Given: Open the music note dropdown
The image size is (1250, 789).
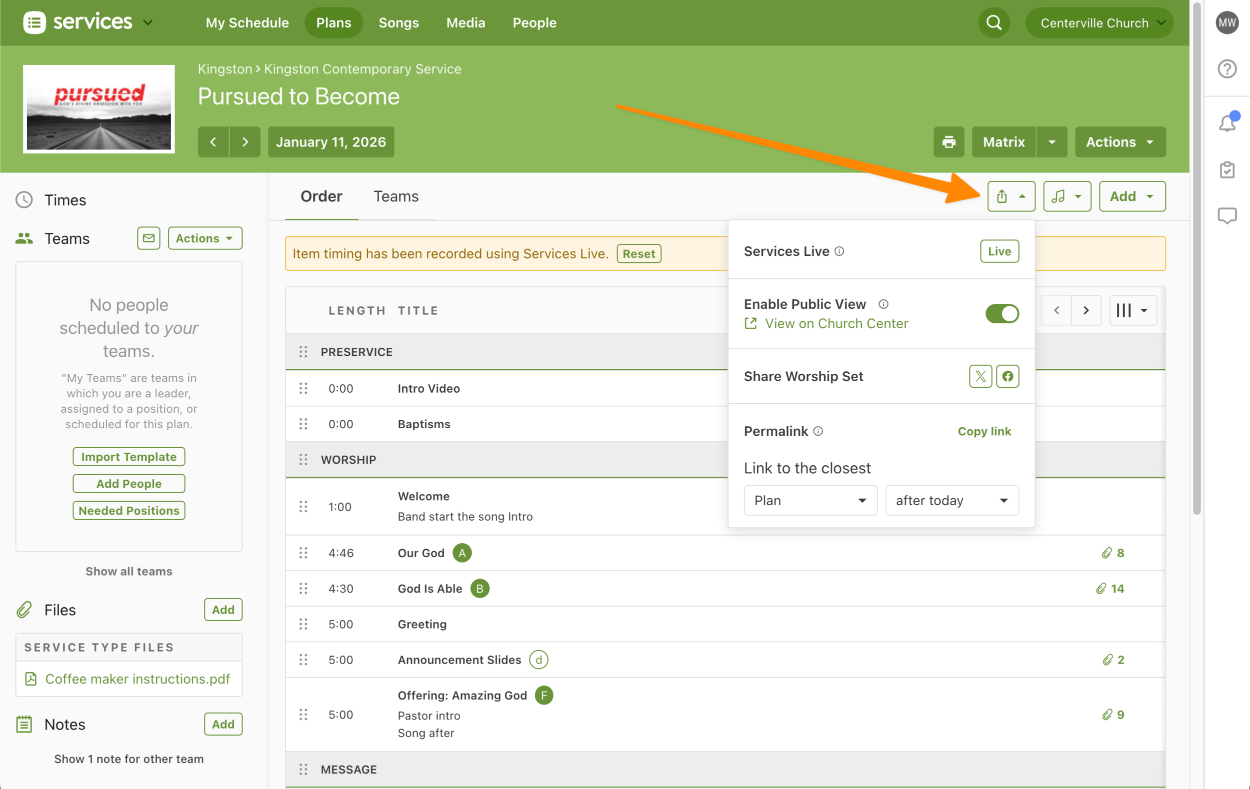Looking at the screenshot, I should [1067, 196].
